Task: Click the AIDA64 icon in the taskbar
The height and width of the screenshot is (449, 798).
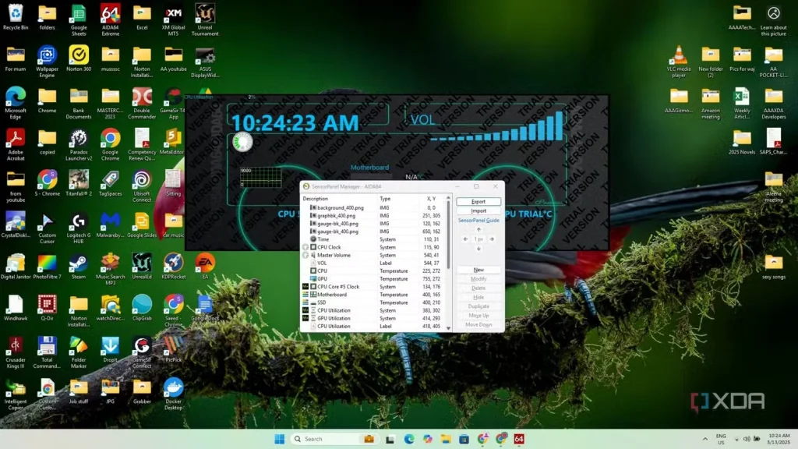Action: (519, 439)
